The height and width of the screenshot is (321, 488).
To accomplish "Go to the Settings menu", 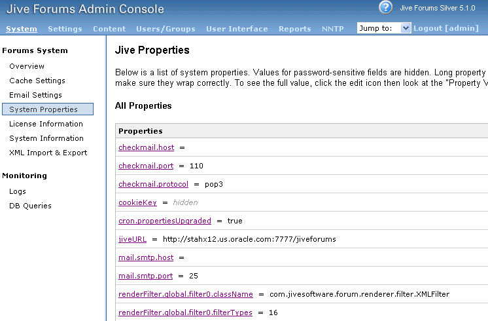I will [65, 29].
